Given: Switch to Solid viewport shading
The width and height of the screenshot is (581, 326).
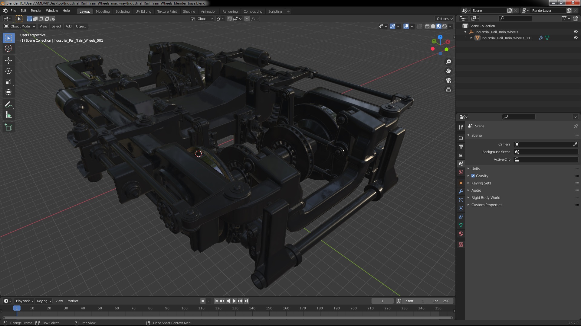Looking at the screenshot, I should pyautogui.click(x=433, y=26).
